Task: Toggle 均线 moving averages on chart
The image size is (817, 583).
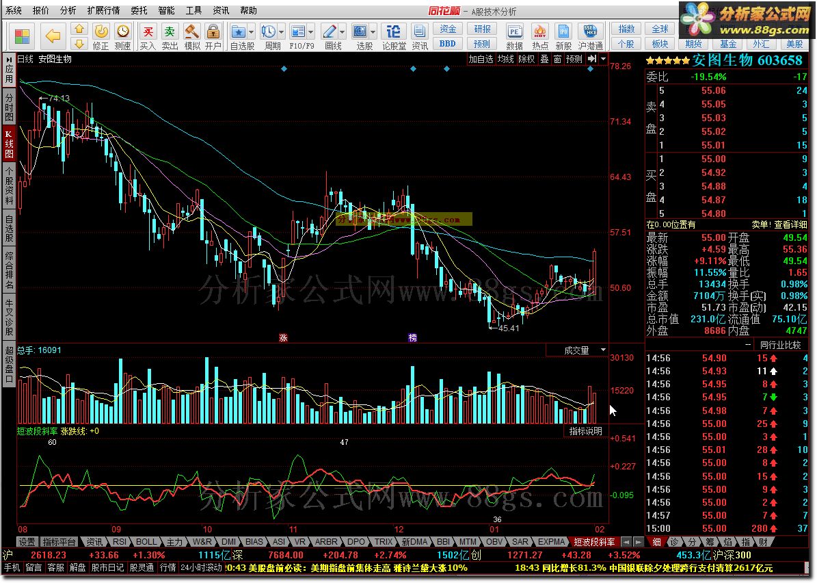Action: [505, 59]
